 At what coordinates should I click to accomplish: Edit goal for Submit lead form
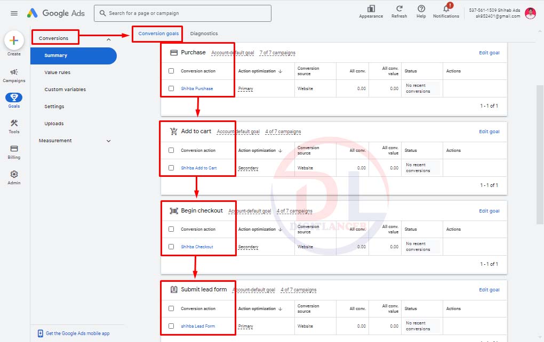click(489, 290)
